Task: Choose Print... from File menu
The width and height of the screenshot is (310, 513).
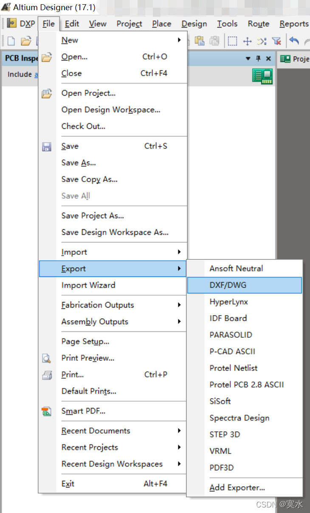Action: (113, 375)
